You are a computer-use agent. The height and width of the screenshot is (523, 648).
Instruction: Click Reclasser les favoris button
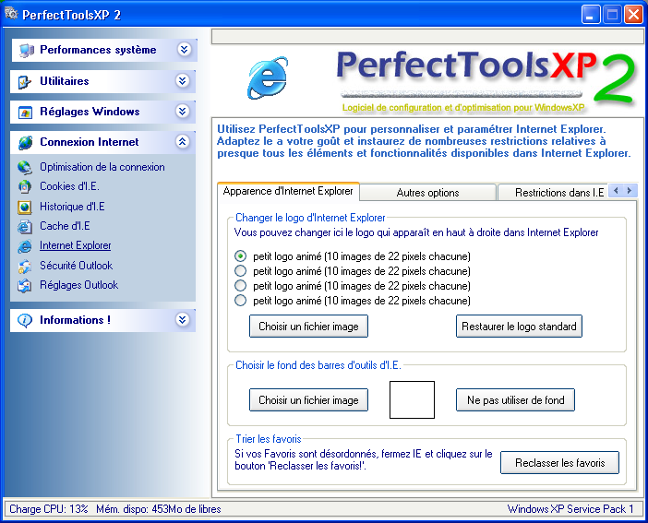pos(560,463)
